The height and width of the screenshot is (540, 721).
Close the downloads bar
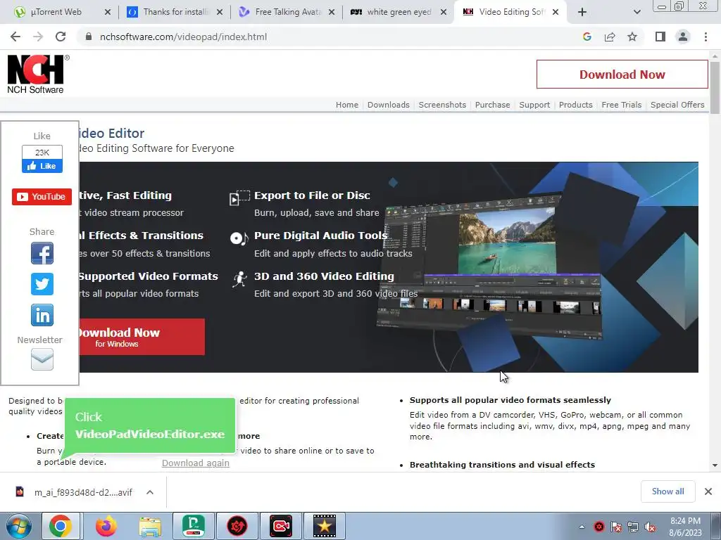point(708,491)
